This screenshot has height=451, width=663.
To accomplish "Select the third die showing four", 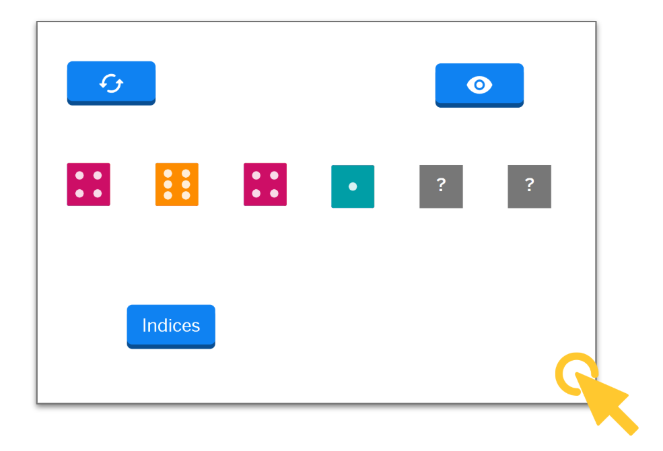I will tap(265, 184).
